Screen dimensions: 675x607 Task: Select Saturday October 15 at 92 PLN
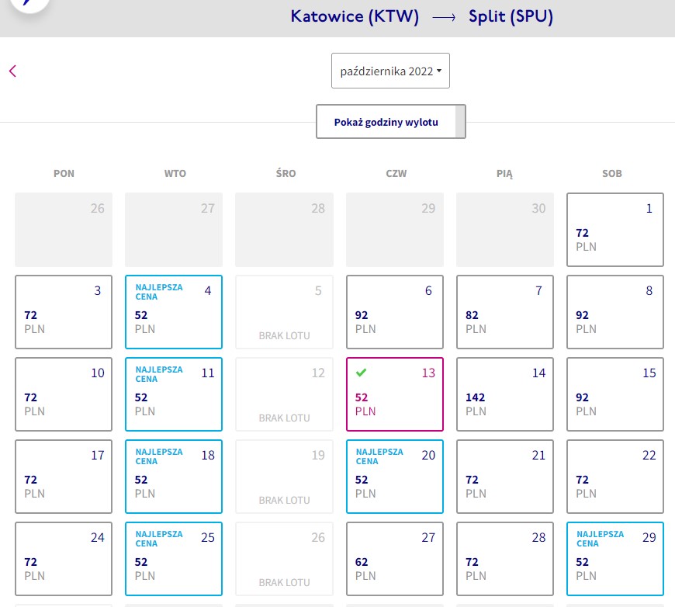click(x=615, y=394)
